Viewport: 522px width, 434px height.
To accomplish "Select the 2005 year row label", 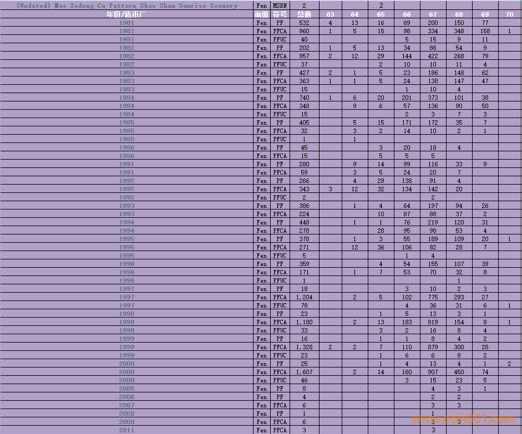I will coord(126,389).
